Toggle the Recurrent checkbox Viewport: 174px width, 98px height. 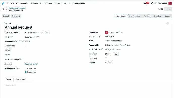tap(106, 58)
